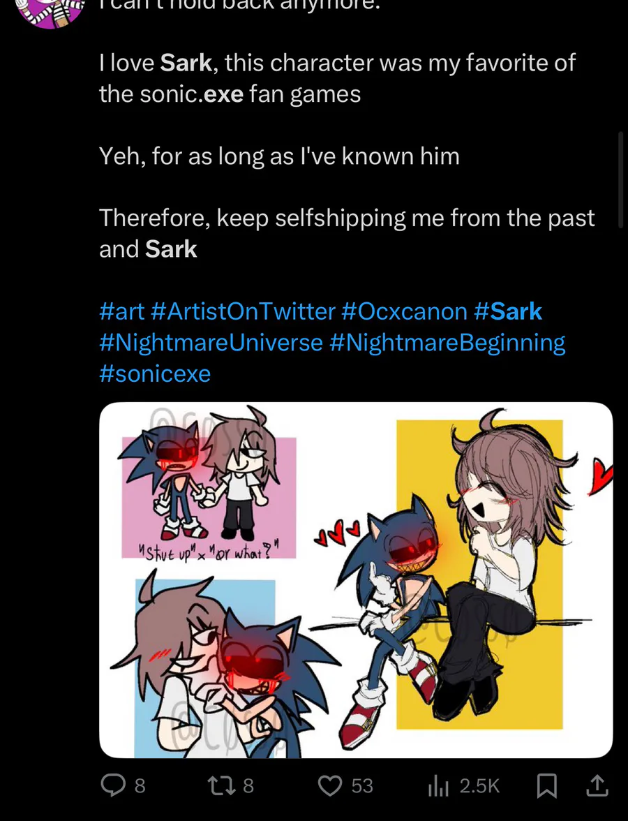Screen dimensions: 628x821
Task: Bookmark this post
Action: tap(546, 786)
